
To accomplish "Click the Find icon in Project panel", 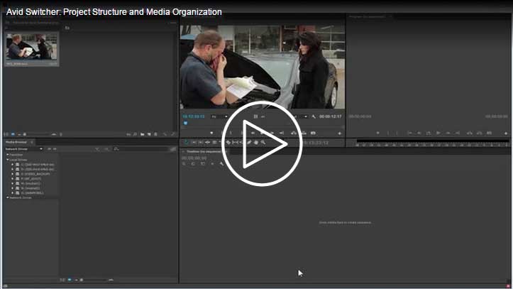I will [x=135, y=134].
